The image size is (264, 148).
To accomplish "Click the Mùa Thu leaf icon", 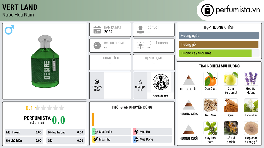I will click(96, 139).
